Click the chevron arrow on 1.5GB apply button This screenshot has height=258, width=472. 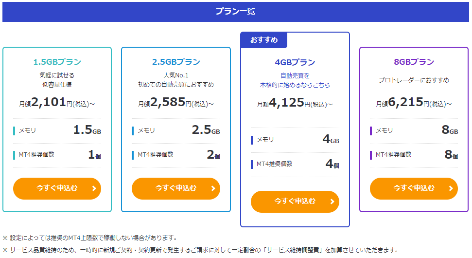[94, 188]
